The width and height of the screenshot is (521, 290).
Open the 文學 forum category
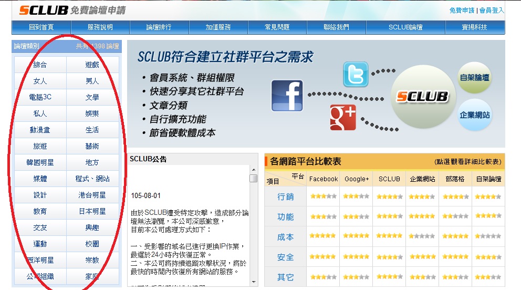(92, 97)
